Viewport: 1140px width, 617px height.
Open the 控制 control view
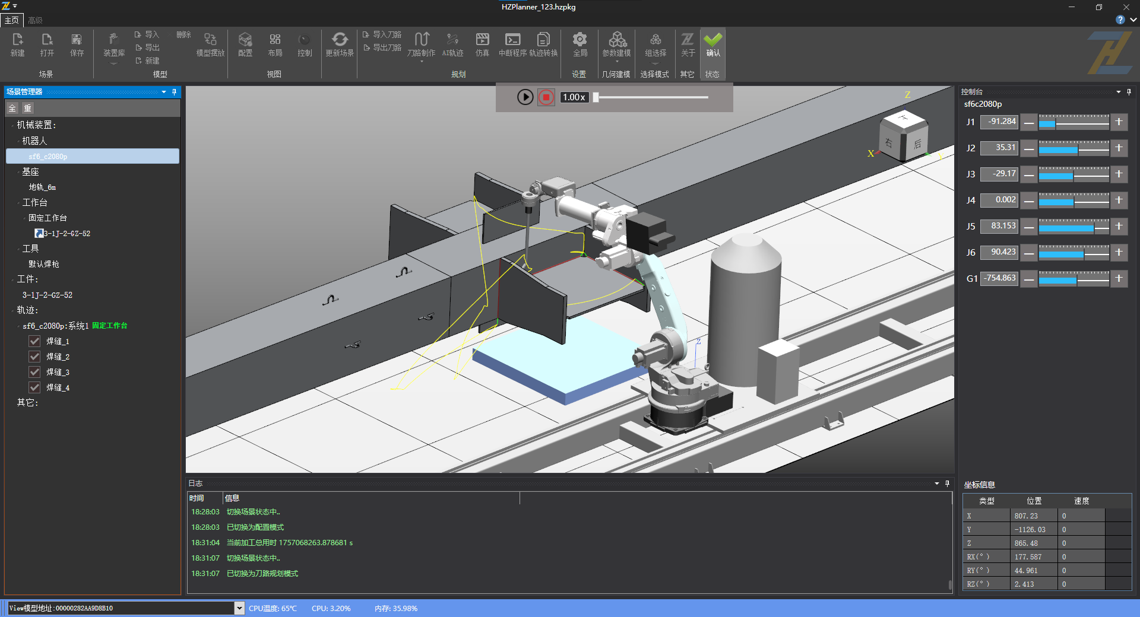tap(305, 44)
